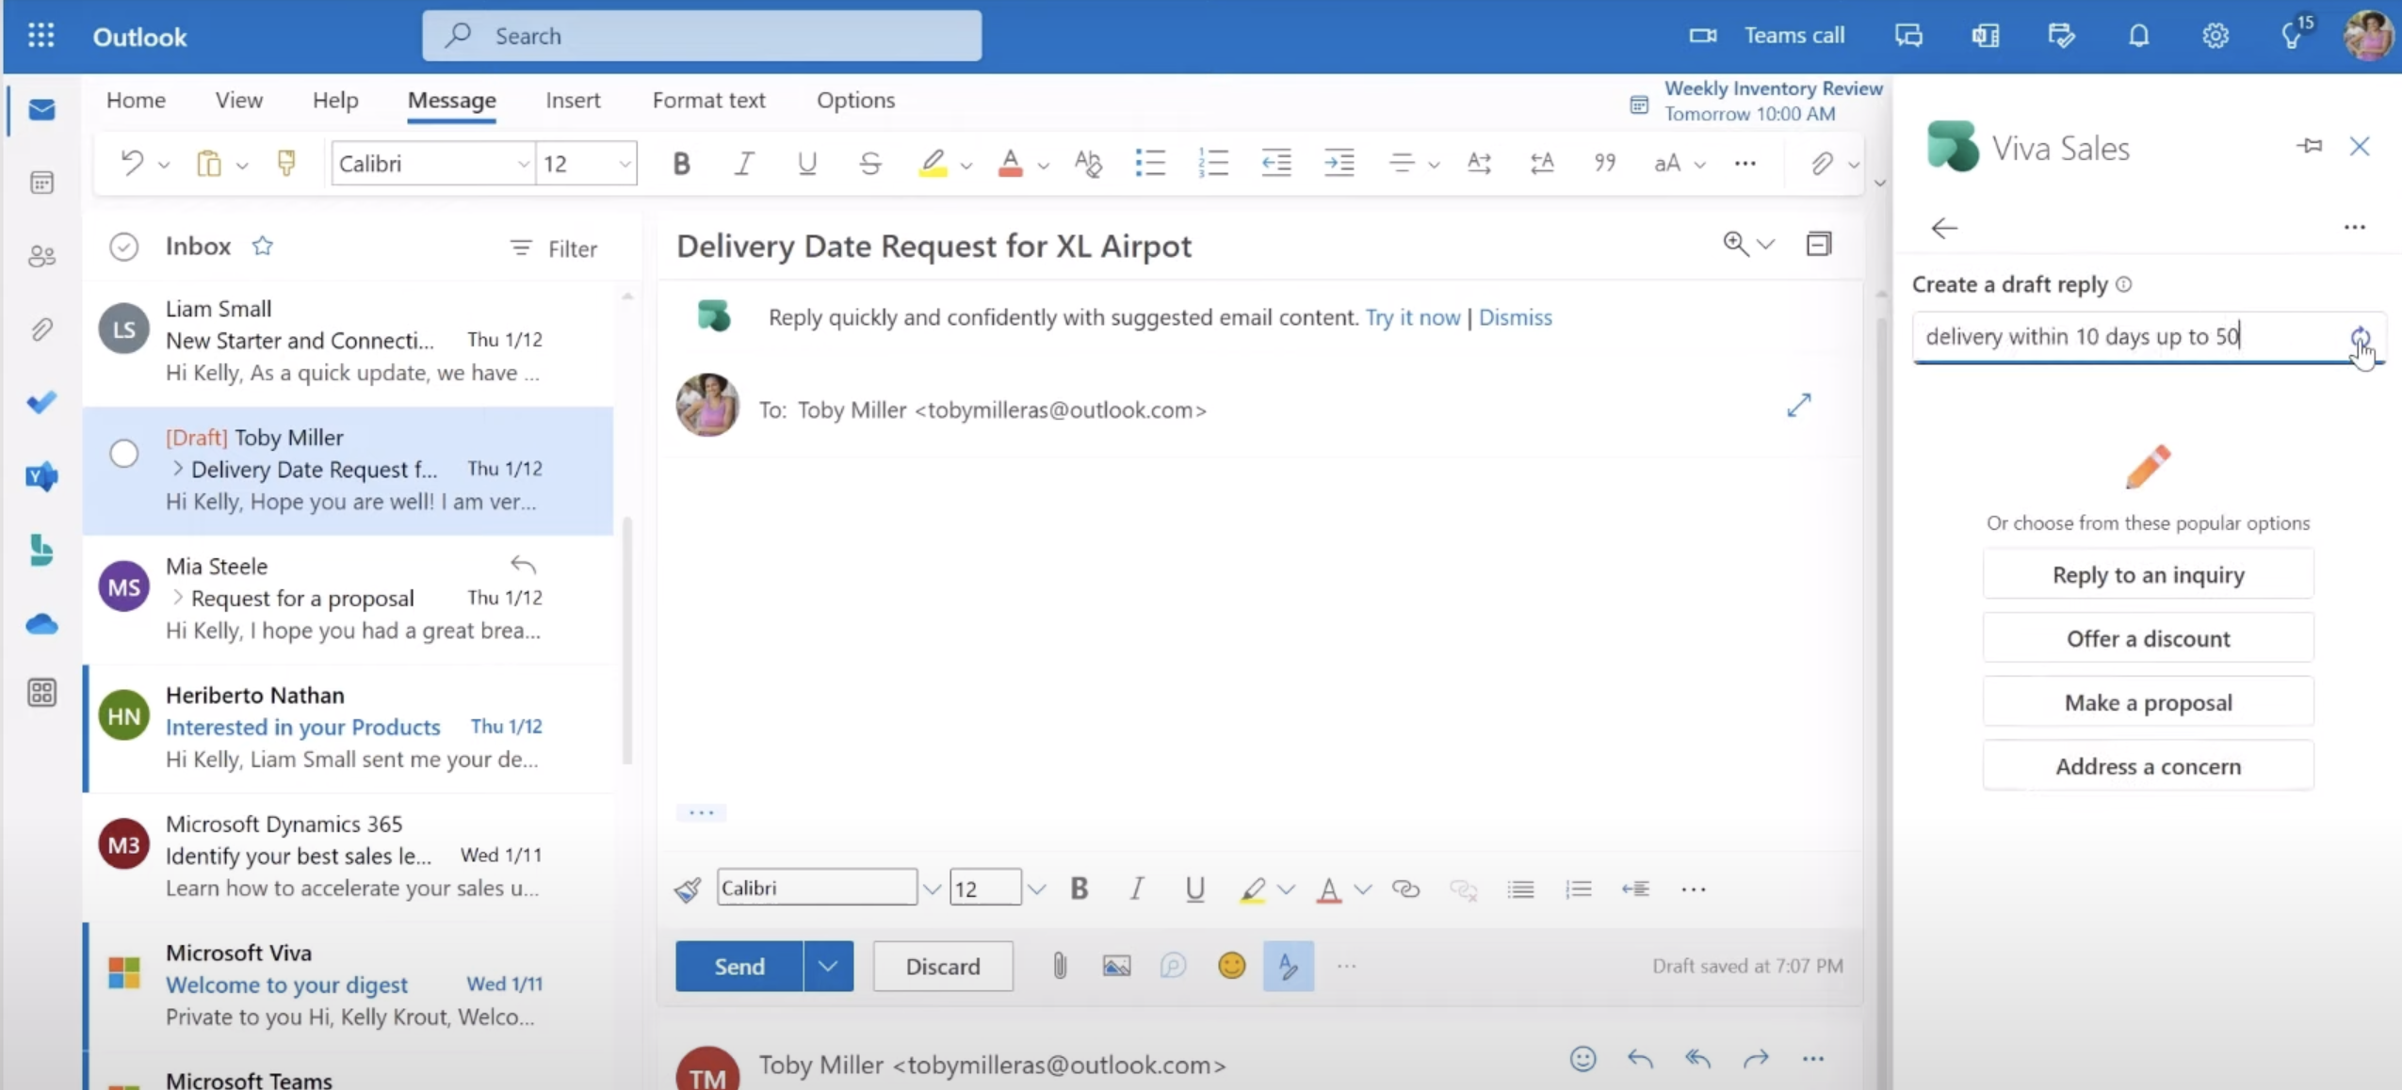This screenshot has height=1090, width=2402.
Task: Click the Send button
Action: pos(739,966)
